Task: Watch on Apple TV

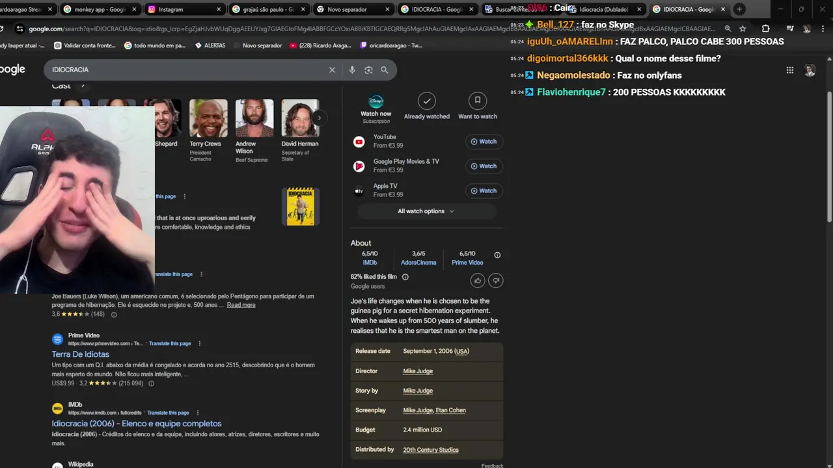Action: pos(484,191)
